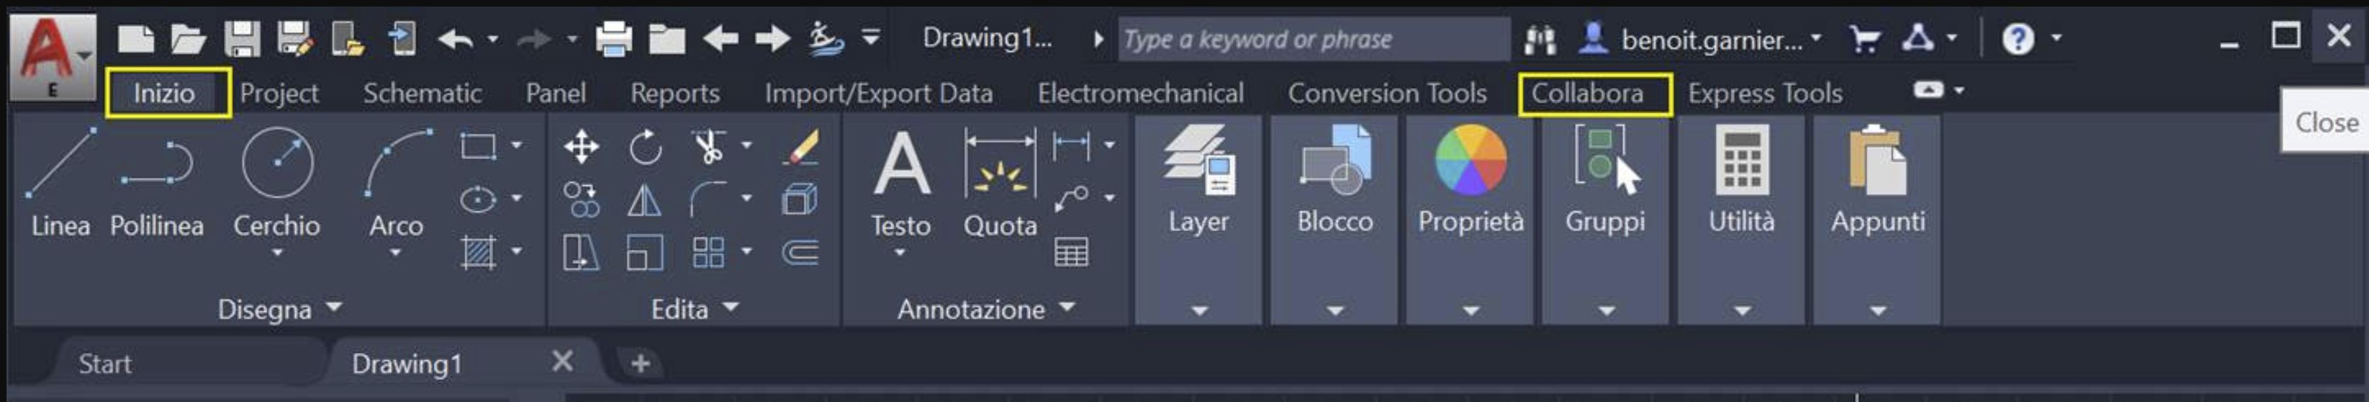Click the Move (Sposta) tool icon
Screen dimensions: 2369x402
click(x=581, y=147)
